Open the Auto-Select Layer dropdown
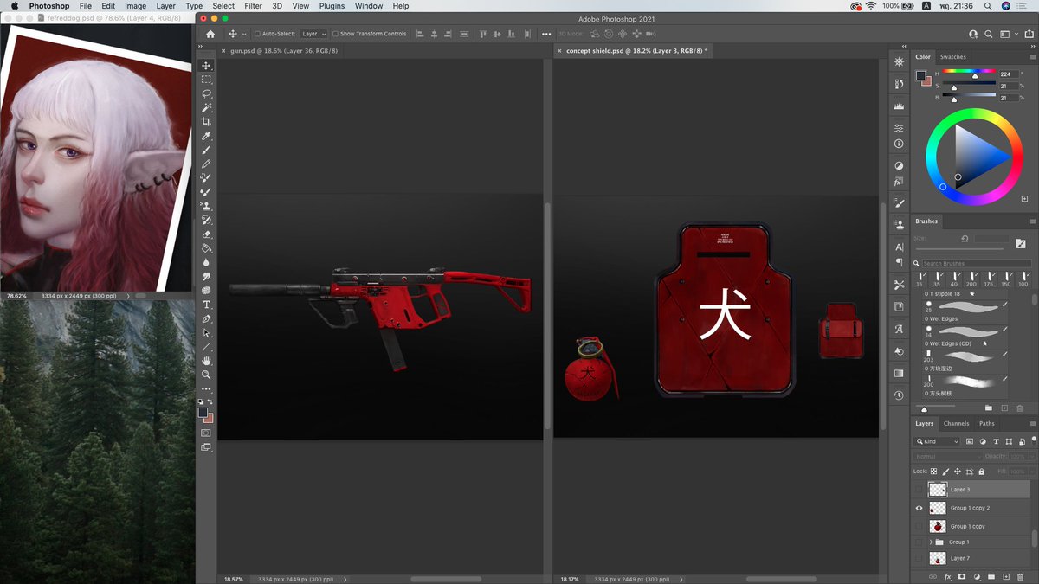 [313, 34]
